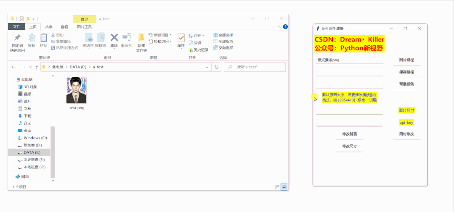Click 修改尺寸 button
Viewport: 454px width, 212px height.
click(350, 146)
